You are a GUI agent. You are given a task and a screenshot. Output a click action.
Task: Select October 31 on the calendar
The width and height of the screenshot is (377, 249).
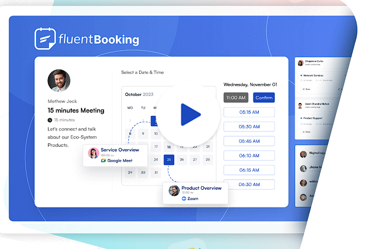click(x=156, y=173)
